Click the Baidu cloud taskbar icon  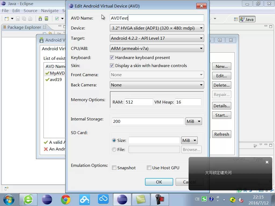pyautogui.click(x=85, y=200)
